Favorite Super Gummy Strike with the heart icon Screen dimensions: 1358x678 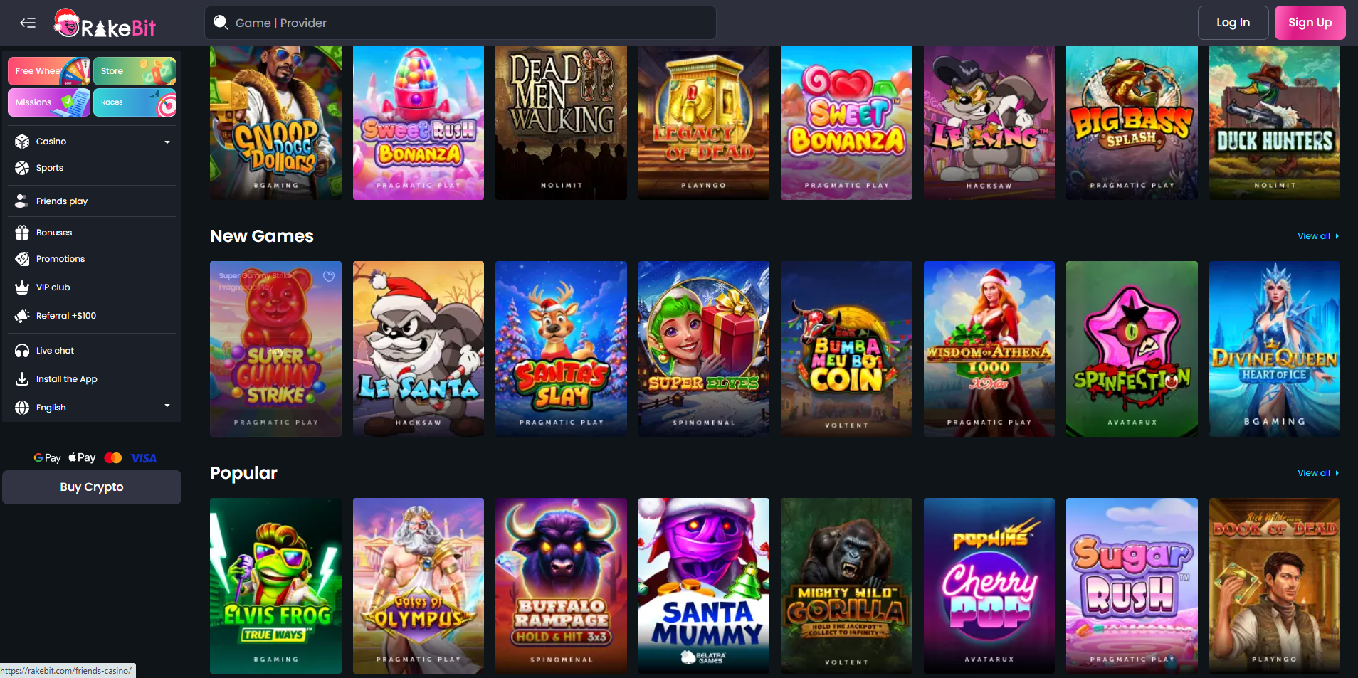tap(329, 276)
